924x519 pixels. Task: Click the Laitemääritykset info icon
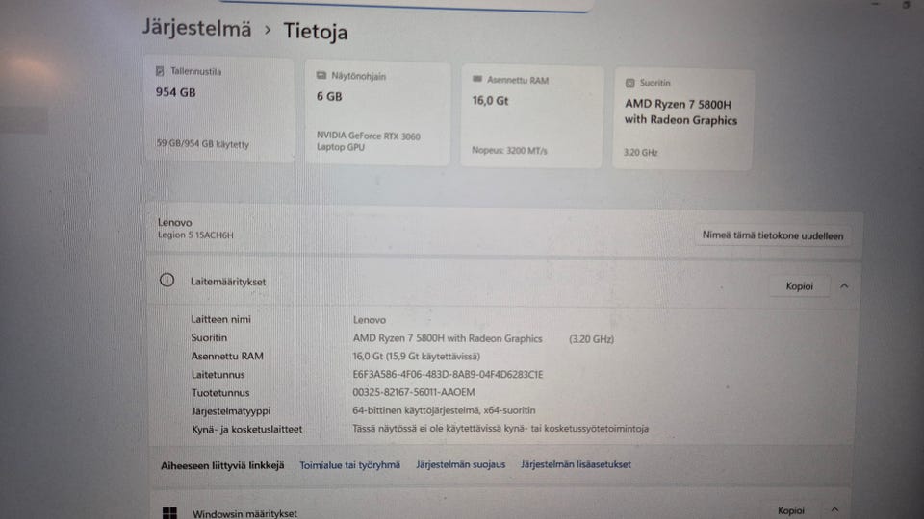click(167, 281)
